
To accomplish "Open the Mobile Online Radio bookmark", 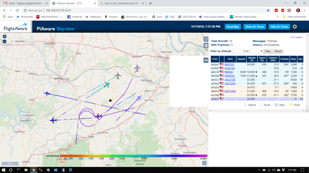I will coord(243,17).
